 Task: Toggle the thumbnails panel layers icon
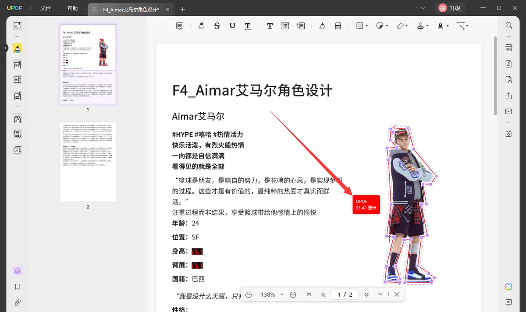18,271
